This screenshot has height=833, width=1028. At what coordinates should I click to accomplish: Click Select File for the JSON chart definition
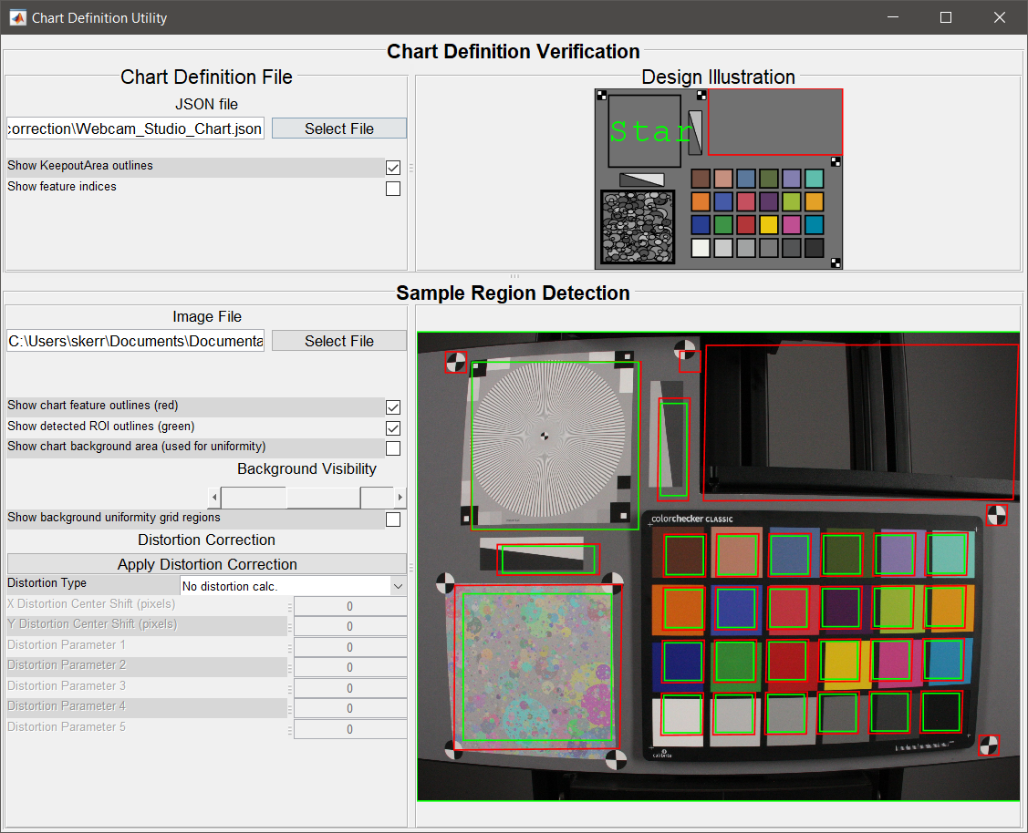click(338, 129)
